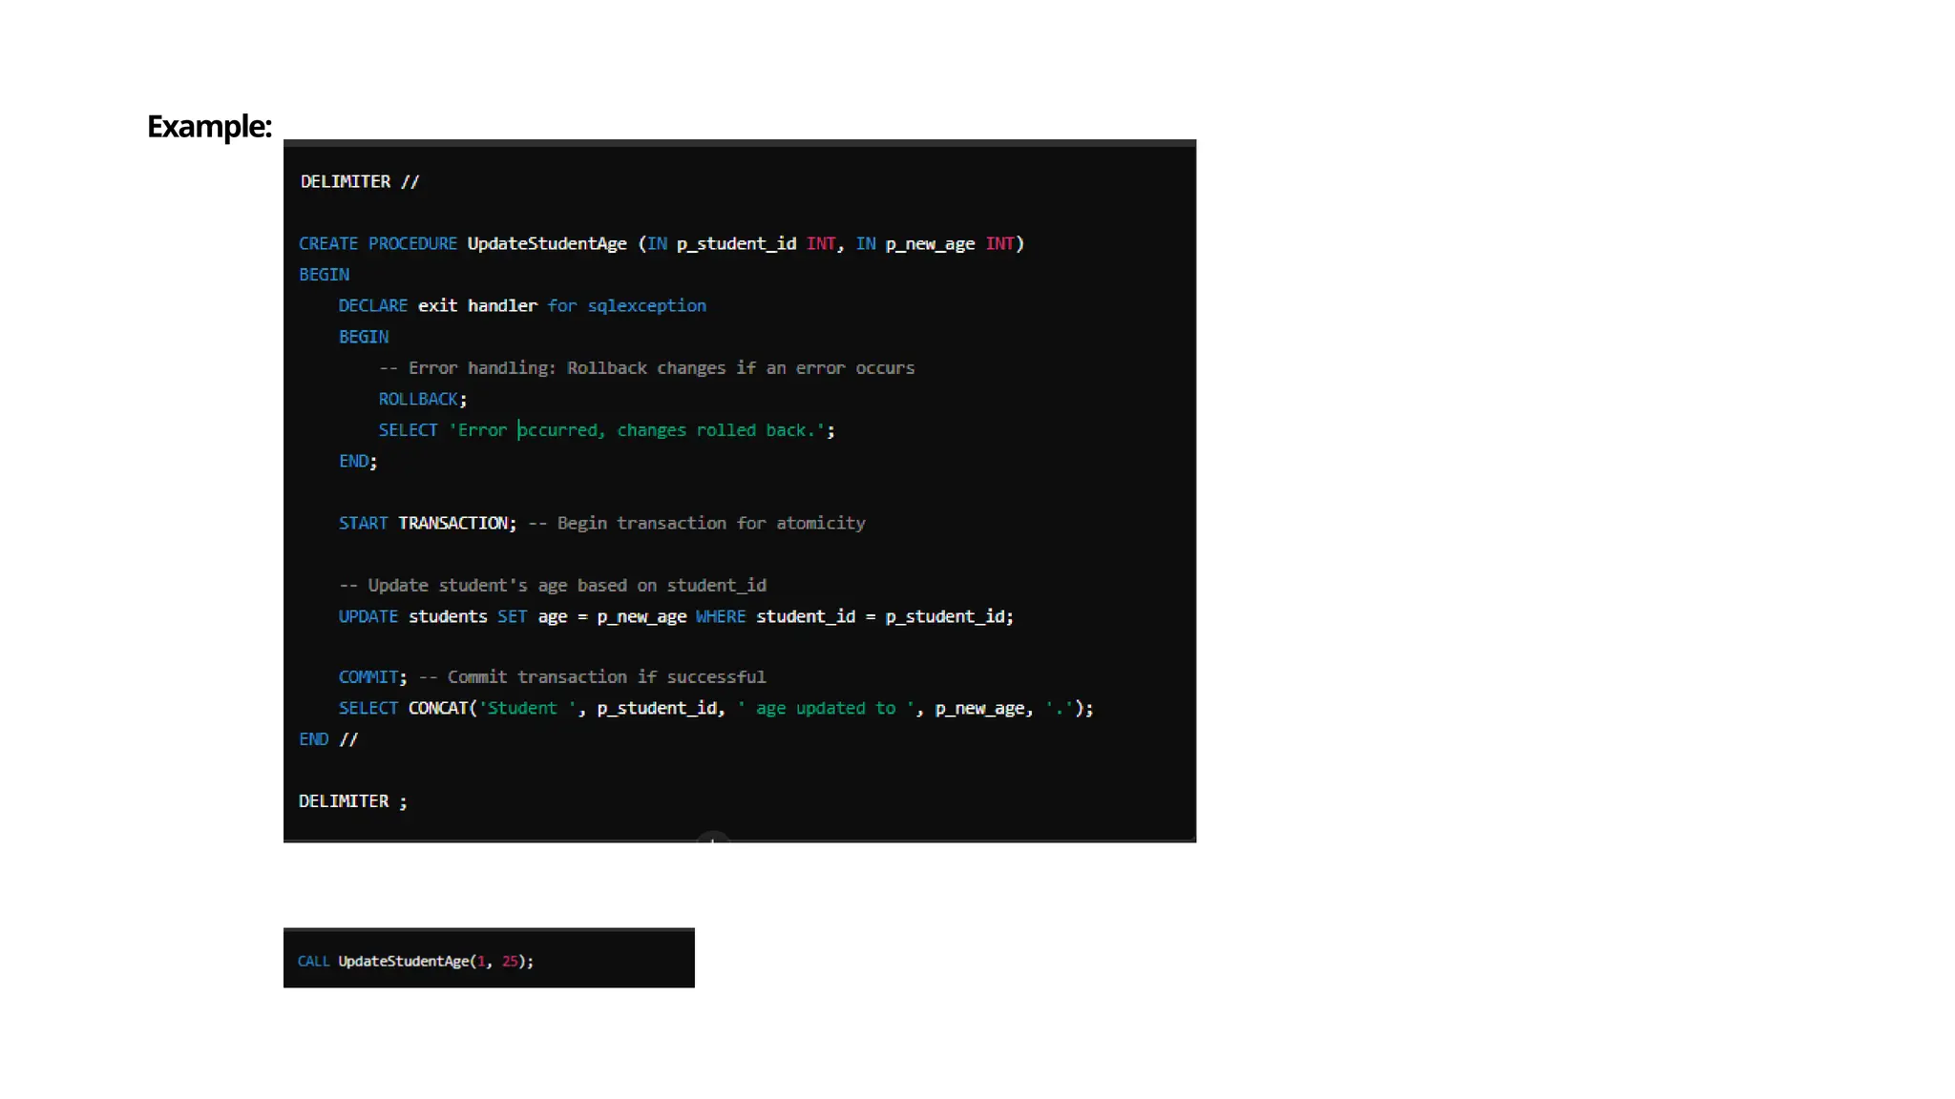
Task: Click the DELIMITER // line at top
Action: tap(359, 181)
